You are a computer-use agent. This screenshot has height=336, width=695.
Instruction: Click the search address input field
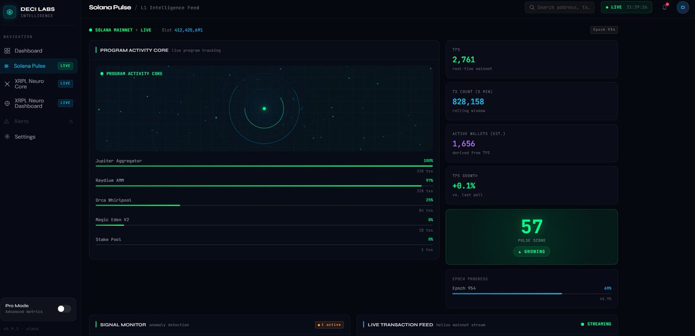coord(559,7)
